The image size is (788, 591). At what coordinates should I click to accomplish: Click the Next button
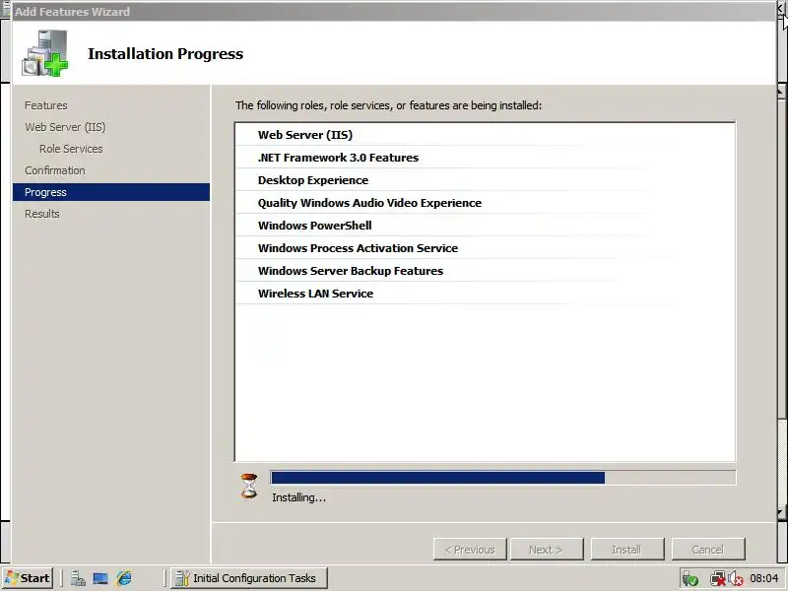(x=547, y=550)
